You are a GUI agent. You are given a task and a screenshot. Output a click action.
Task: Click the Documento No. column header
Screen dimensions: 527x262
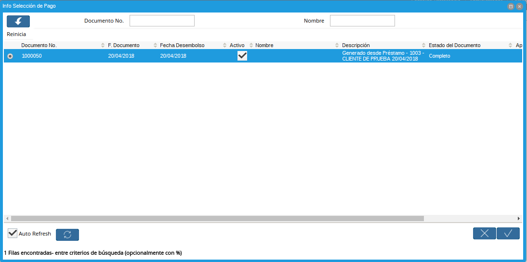tap(39, 45)
